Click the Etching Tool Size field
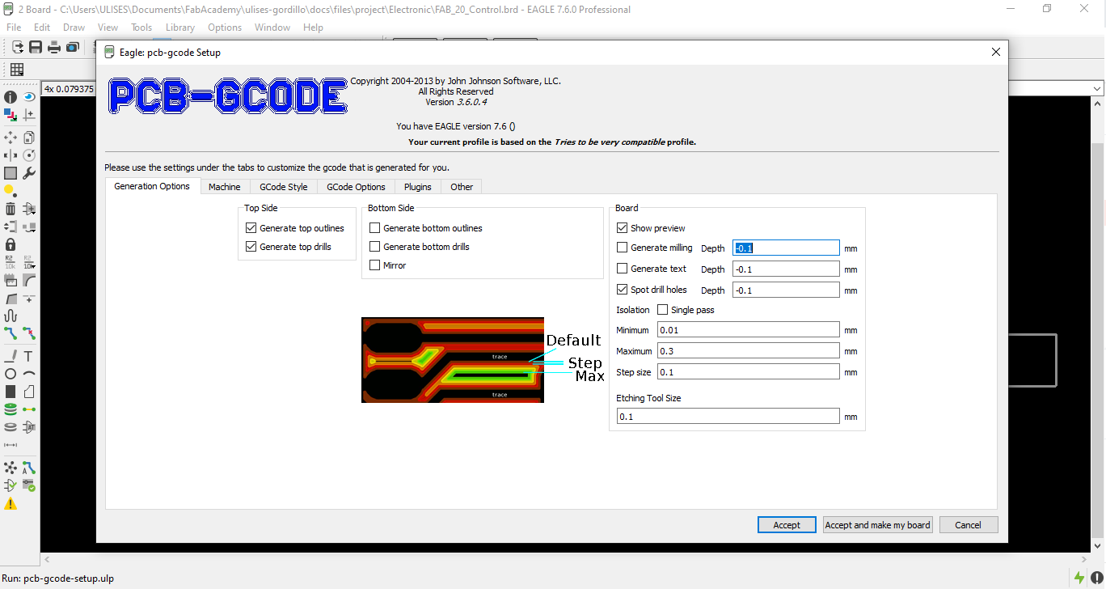The width and height of the screenshot is (1106, 589). (728, 417)
